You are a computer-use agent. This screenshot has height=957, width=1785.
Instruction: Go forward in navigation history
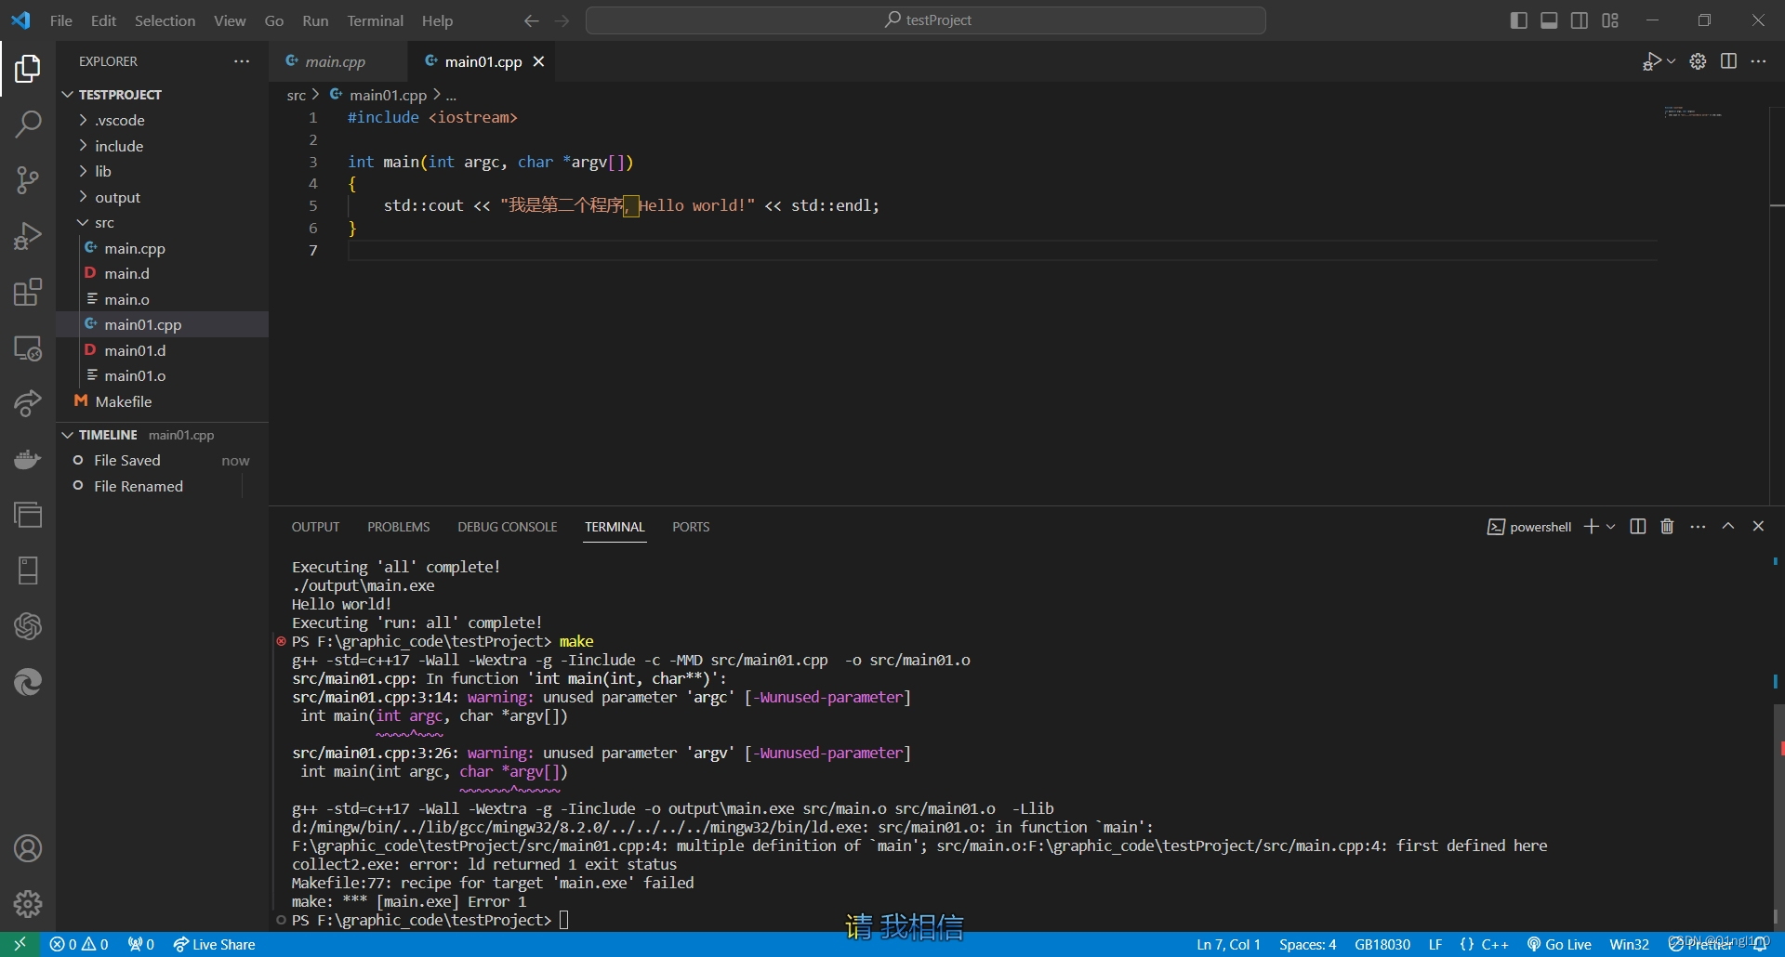562,20
